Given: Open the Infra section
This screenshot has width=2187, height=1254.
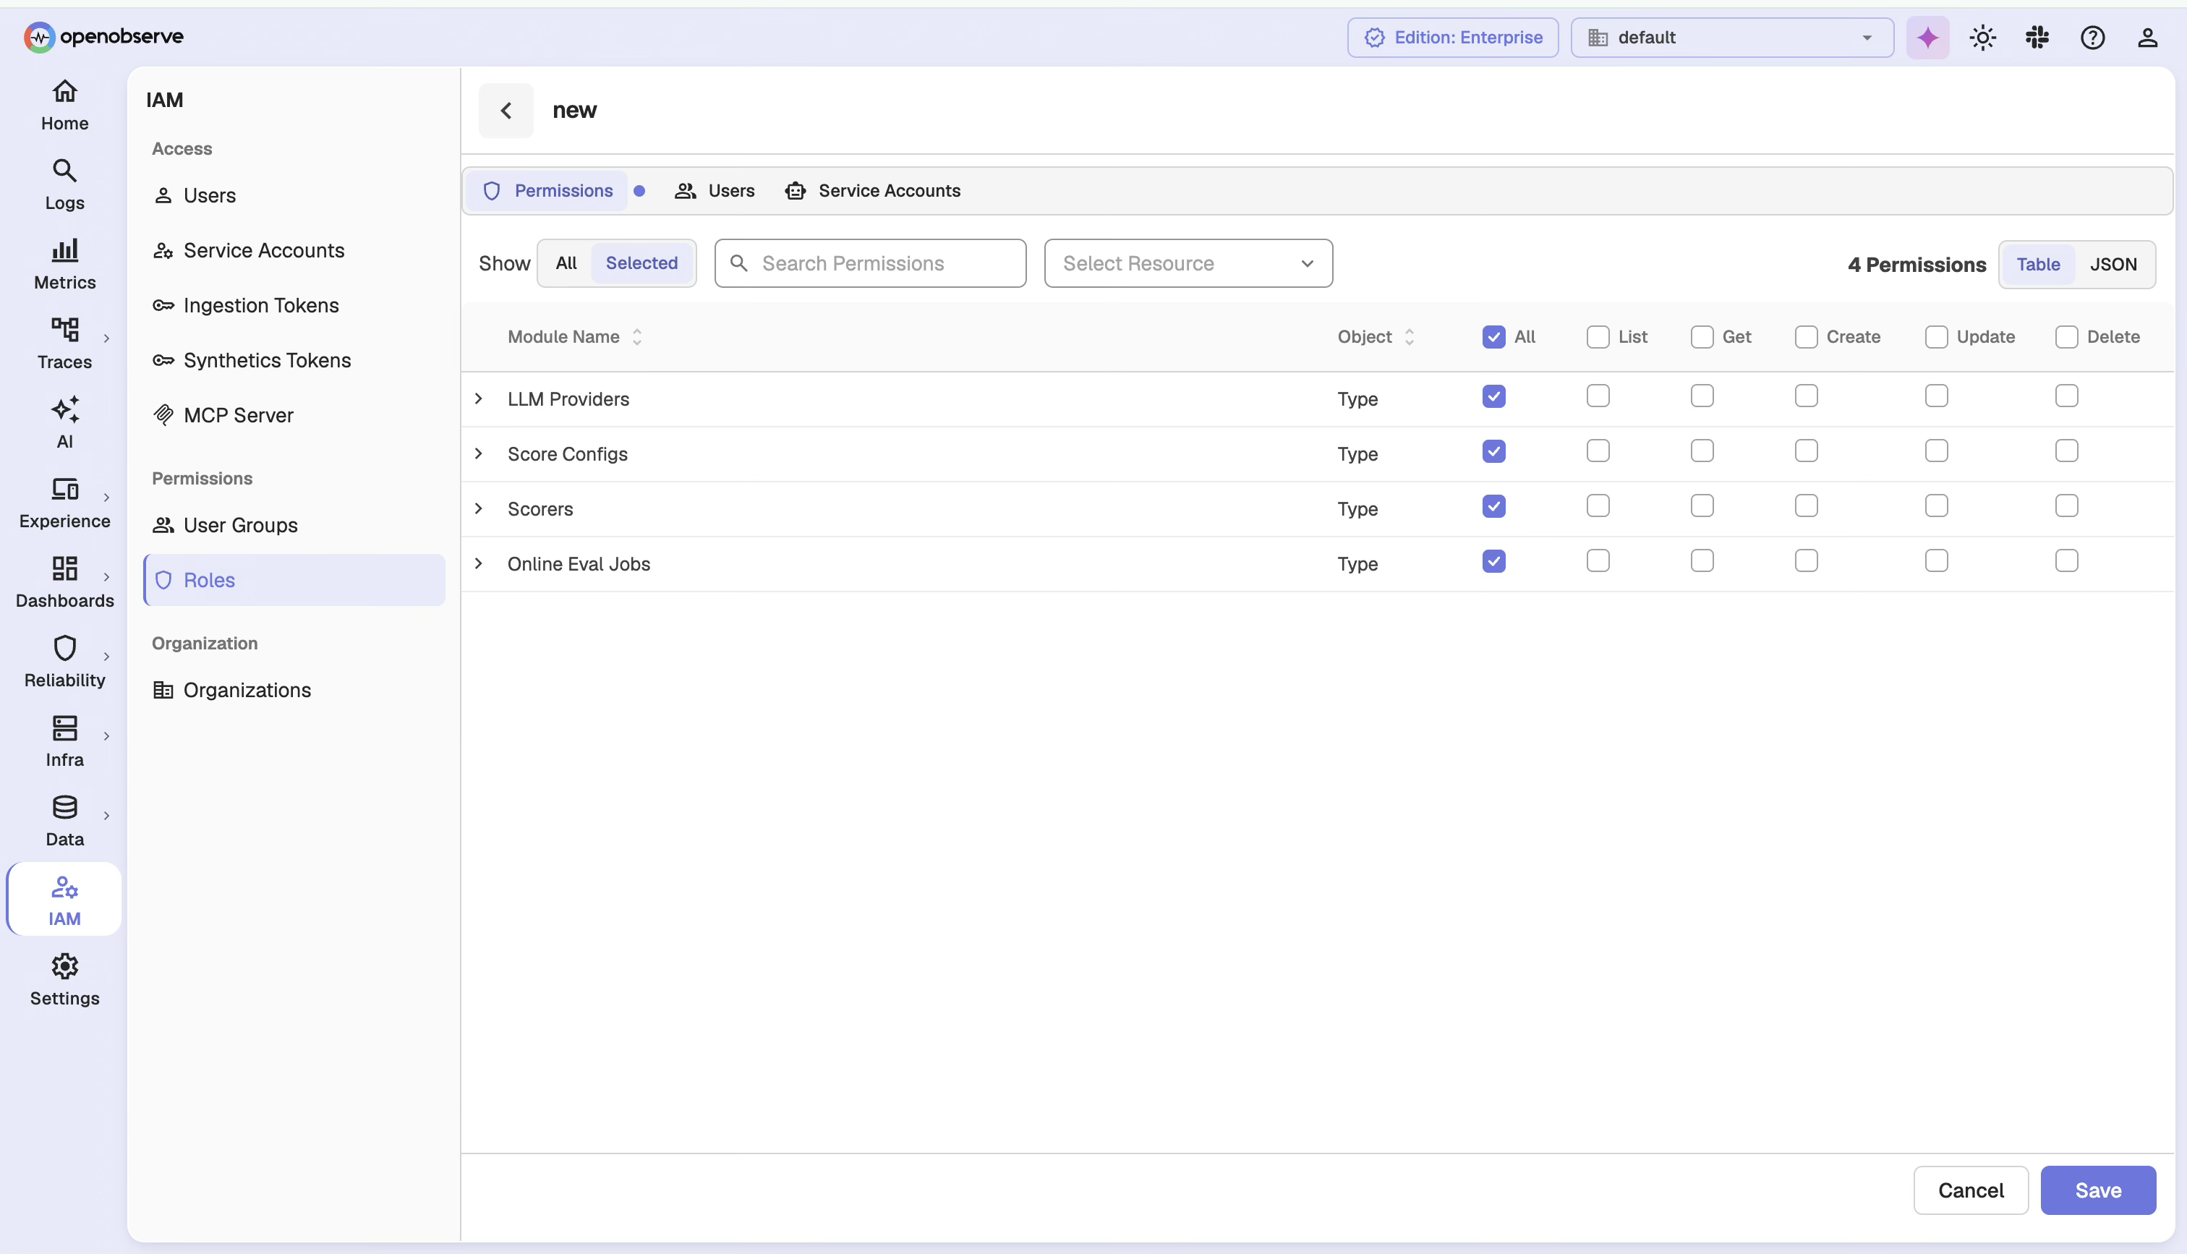Looking at the screenshot, I should (64, 743).
